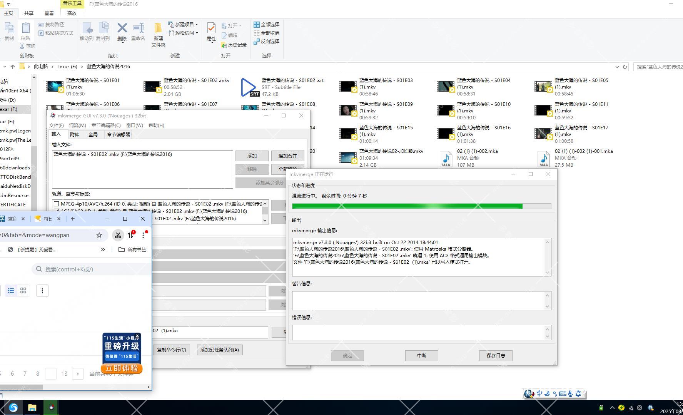Open the 02 (1) (1)-002.mka audio file

[x=446, y=158]
